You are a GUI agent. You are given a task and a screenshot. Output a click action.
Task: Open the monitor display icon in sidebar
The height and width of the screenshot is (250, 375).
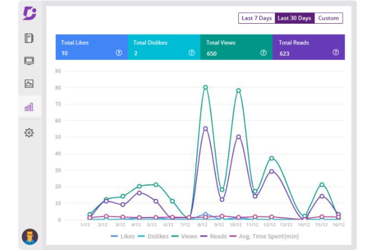tap(29, 61)
